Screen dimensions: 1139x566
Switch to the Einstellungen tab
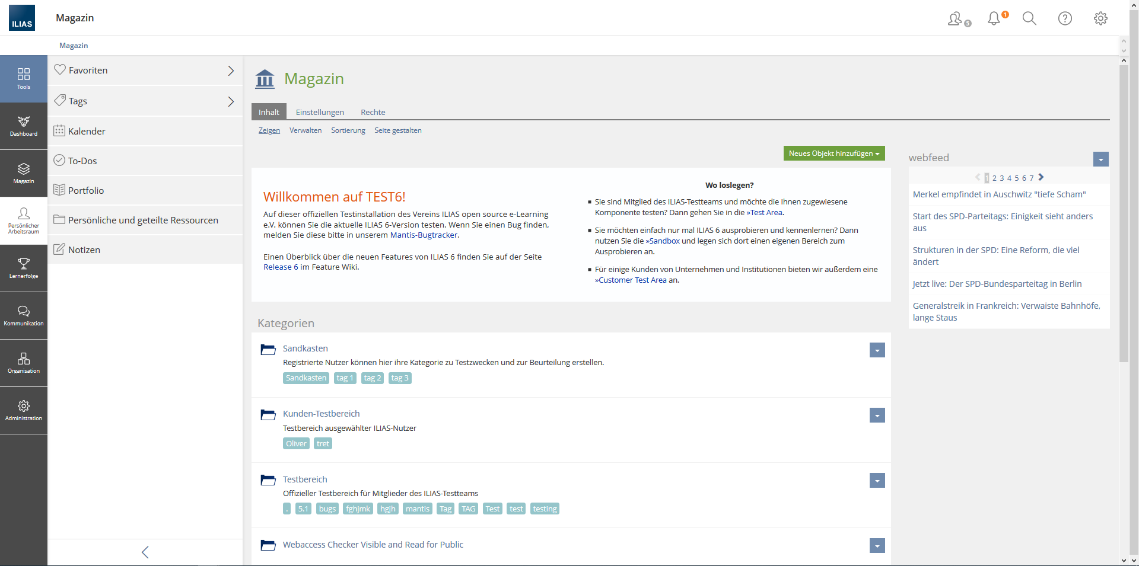pos(320,112)
